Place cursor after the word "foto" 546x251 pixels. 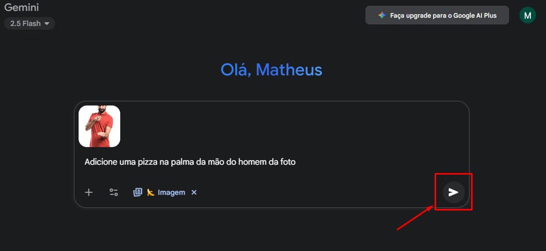pyautogui.click(x=296, y=162)
